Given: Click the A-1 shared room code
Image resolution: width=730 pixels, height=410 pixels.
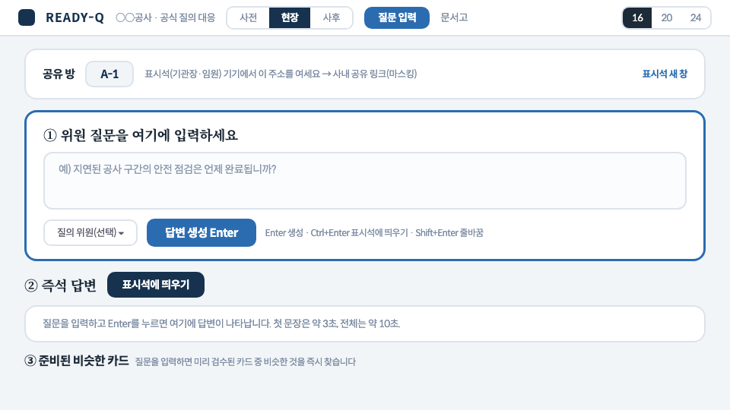Looking at the screenshot, I should (109, 74).
